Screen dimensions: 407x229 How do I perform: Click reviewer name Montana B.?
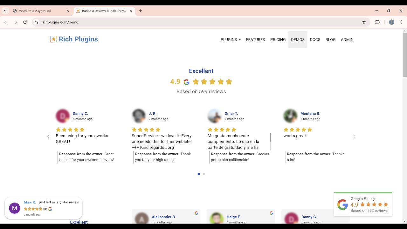pos(310,114)
